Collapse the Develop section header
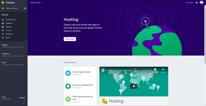Screen dimensions: 206x106 [x=5, y=15]
